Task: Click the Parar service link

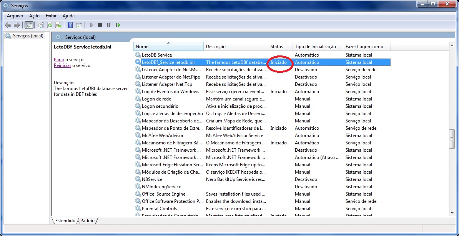Action: coord(59,60)
